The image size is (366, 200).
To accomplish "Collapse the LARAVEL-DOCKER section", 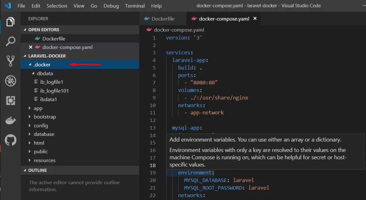I will coord(25,56).
